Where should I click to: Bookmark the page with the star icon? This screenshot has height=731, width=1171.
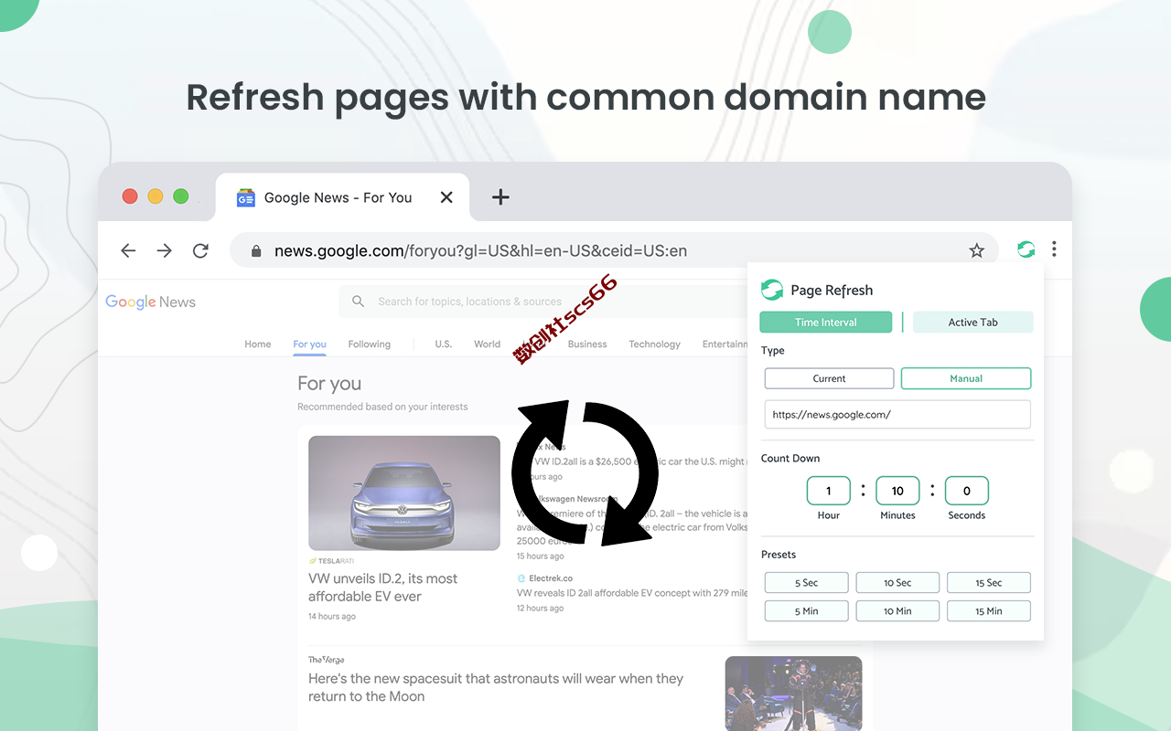(976, 250)
